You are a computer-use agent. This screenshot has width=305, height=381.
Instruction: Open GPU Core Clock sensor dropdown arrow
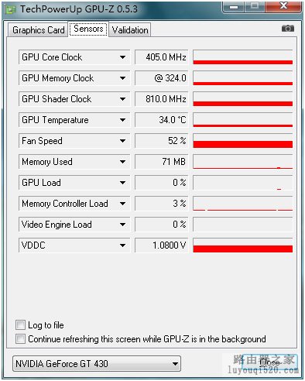[x=123, y=57]
